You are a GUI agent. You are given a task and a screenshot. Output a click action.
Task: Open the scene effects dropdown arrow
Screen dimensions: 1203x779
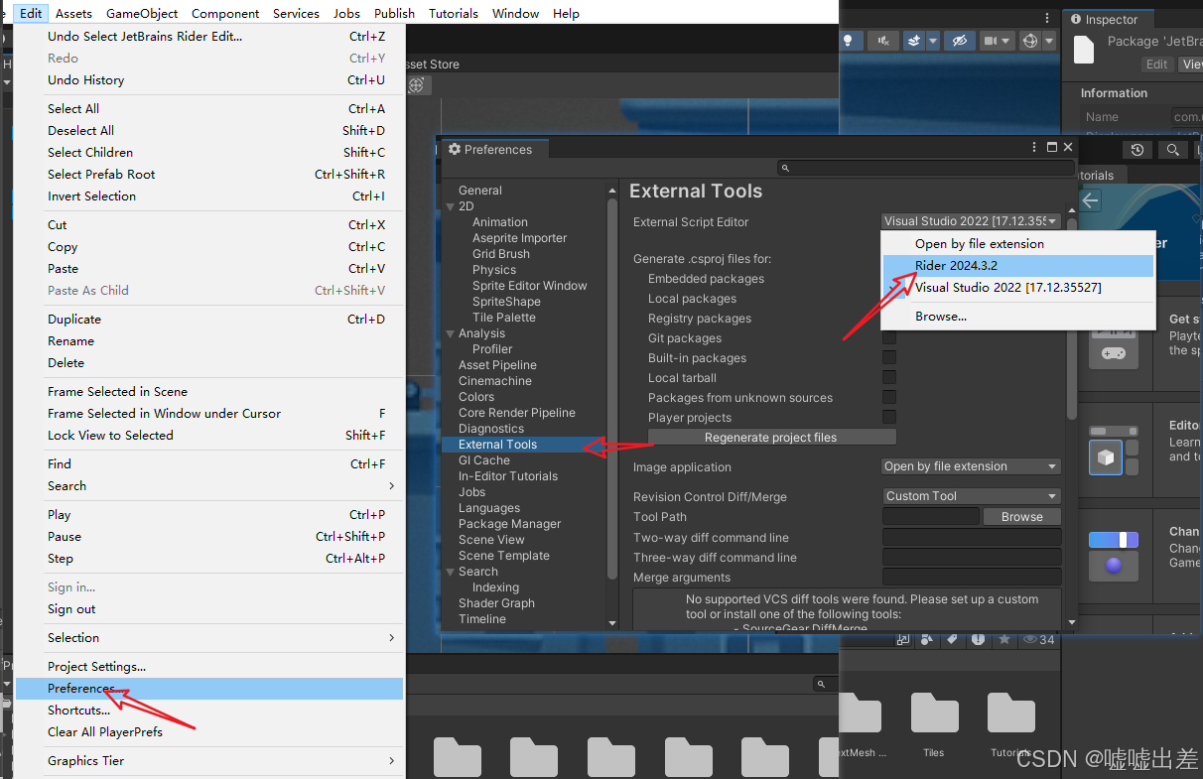pyautogui.click(x=933, y=41)
